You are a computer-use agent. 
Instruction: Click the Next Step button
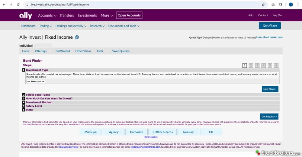pos(270,89)
